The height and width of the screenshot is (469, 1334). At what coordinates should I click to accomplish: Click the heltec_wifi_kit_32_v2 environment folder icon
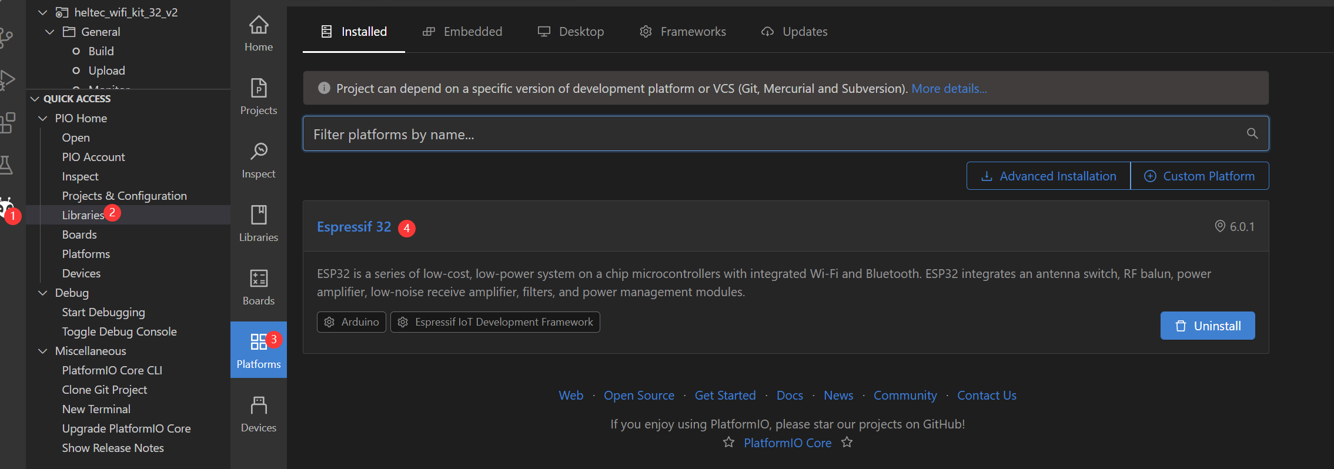click(x=62, y=12)
